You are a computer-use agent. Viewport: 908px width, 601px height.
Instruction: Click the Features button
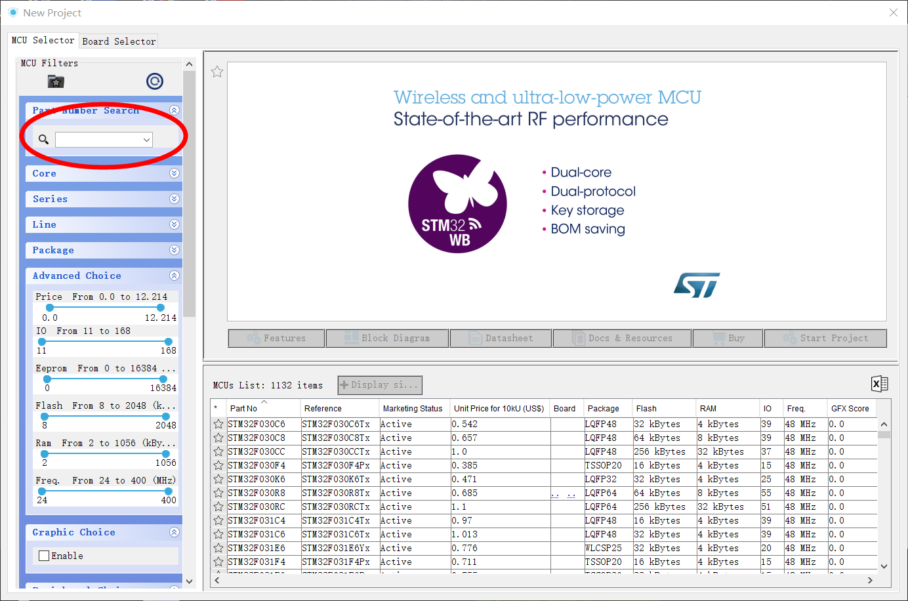(x=276, y=339)
